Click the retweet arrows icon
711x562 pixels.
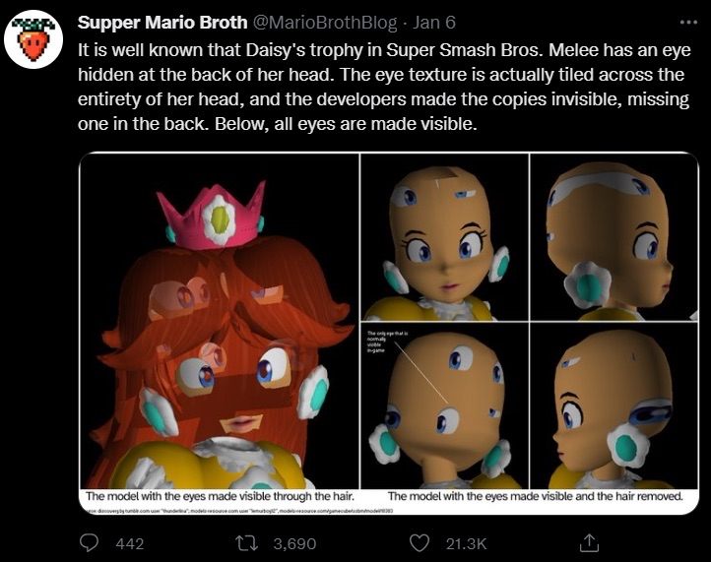[247, 543]
